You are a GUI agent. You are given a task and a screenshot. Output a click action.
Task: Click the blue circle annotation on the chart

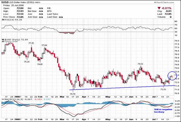pos(171,76)
